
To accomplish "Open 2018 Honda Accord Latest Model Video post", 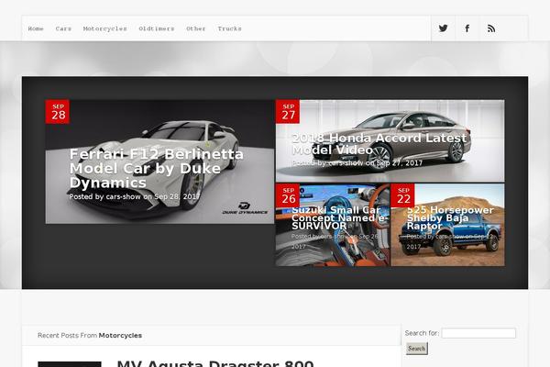I will [379, 144].
